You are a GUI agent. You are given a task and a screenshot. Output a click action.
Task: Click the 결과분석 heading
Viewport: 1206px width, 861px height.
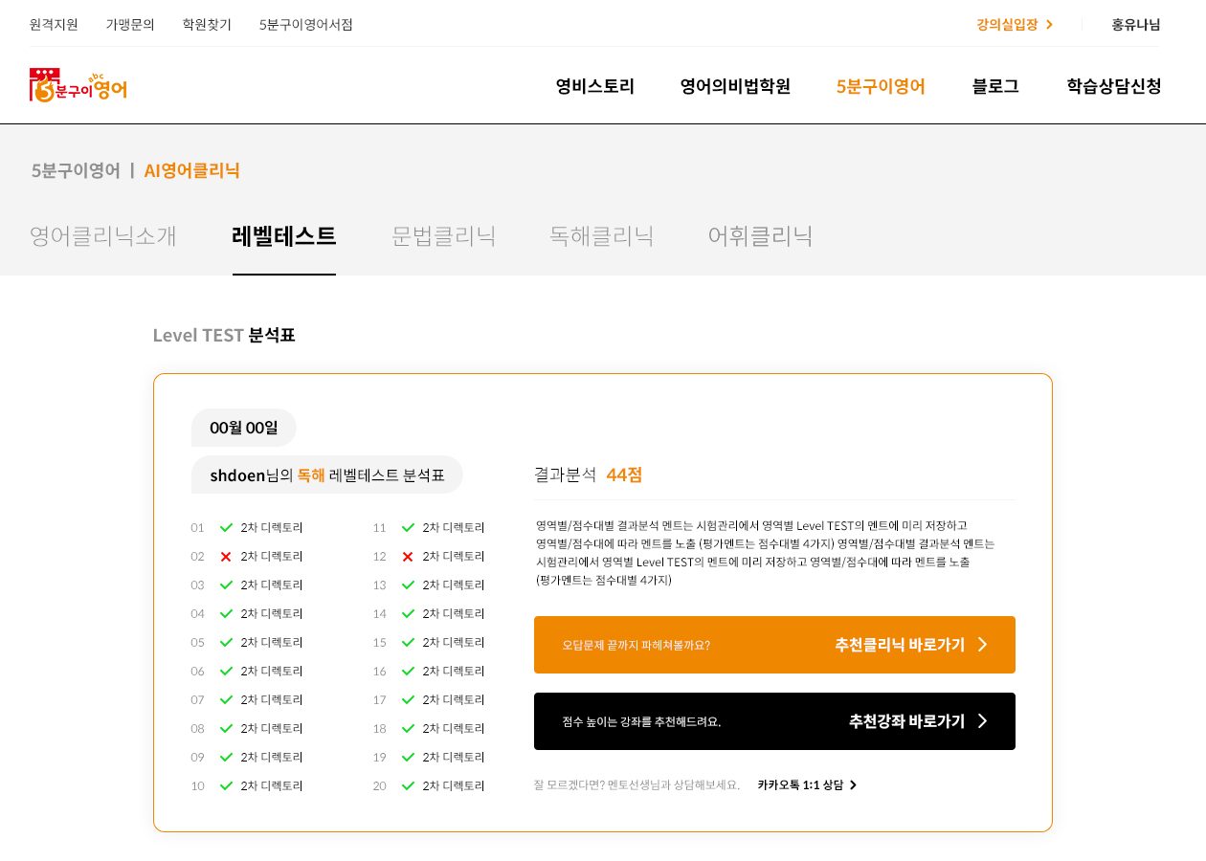566,475
